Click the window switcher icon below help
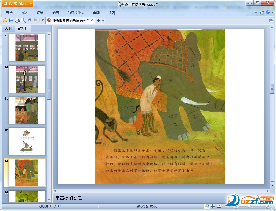The width and height of the screenshot is (276, 211). 271,20
